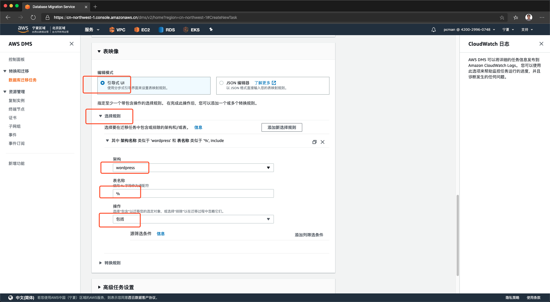
Task: Open the EC2 service shortcut
Action: [x=142, y=30]
